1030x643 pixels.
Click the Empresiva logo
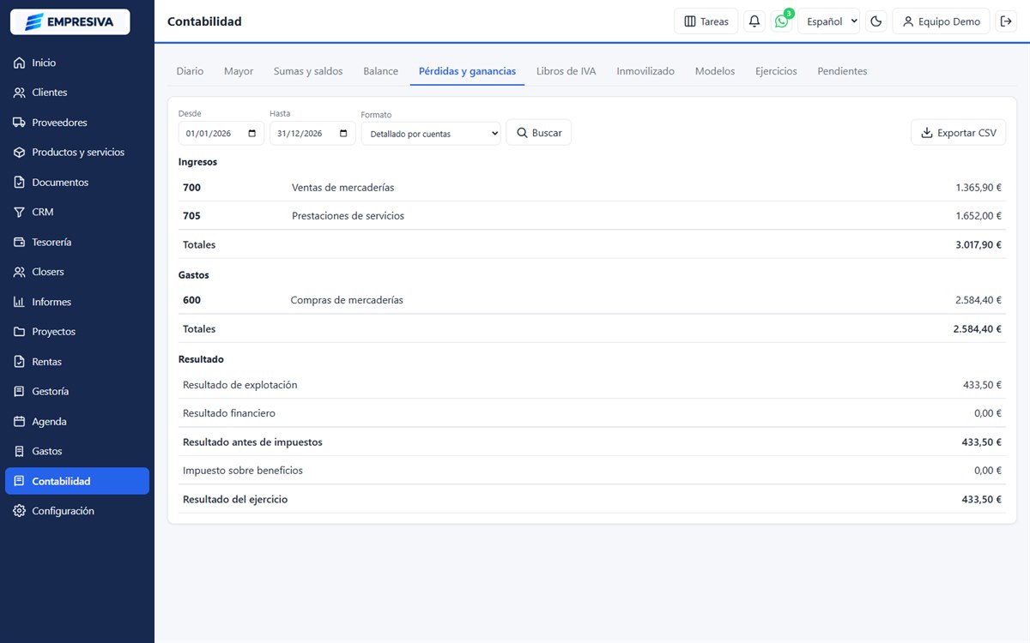coord(70,21)
